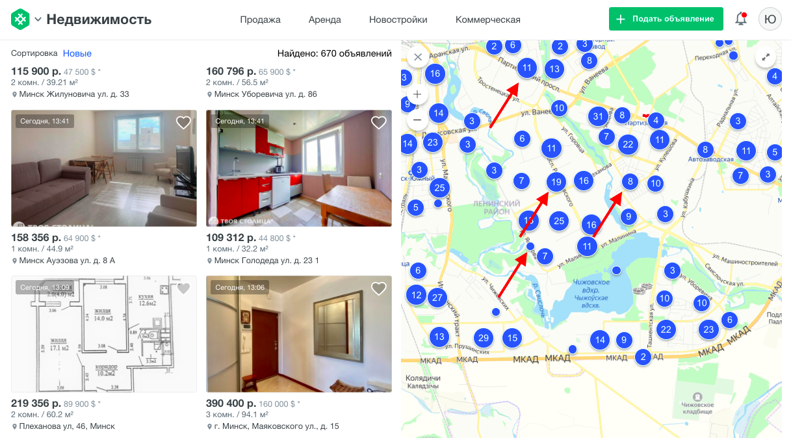791x438 pixels.
Task: Expand map to fullscreen
Action: click(766, 57)
